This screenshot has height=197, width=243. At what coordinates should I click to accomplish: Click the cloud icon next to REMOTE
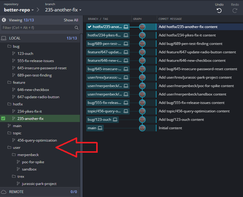[x=3, y=192]
